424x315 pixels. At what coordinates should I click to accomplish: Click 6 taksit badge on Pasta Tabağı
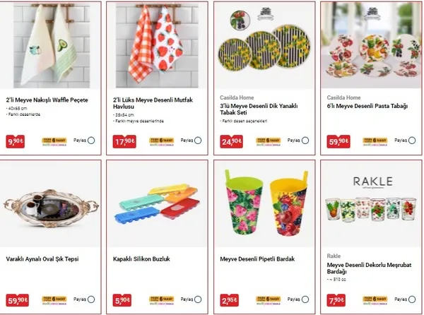[x=375, y=141]
